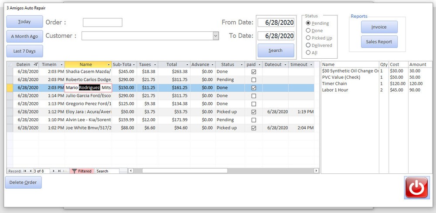436x213 pixels.
Task: Click the To Date field
Action: coord(276,36)
